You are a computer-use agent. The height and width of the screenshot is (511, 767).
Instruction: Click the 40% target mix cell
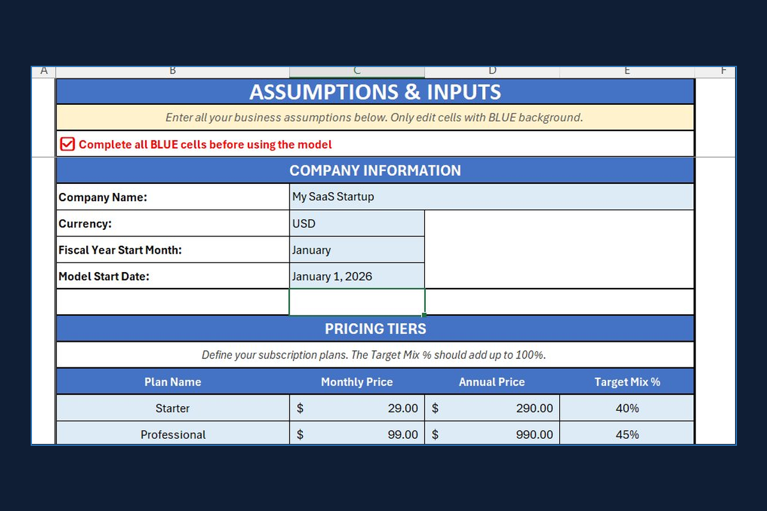tap(627, 408)
